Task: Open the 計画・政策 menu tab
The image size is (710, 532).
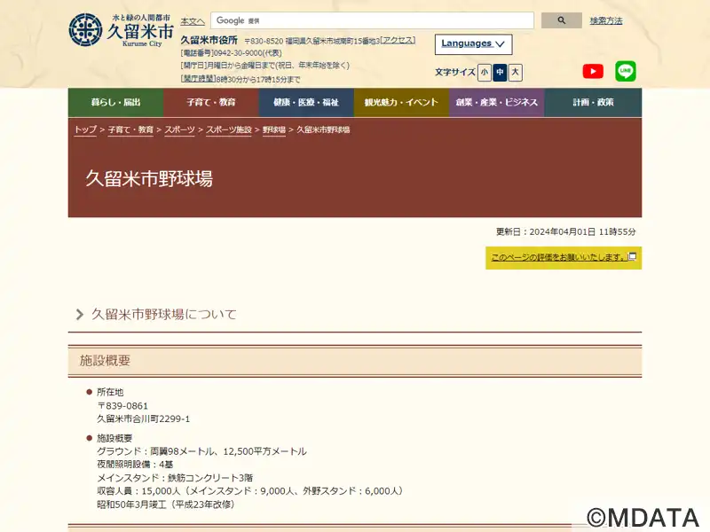Action: tap(593, 103)
